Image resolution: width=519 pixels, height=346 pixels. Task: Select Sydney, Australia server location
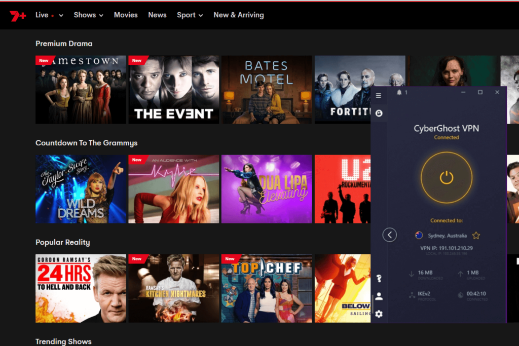[x=447, y=236]
